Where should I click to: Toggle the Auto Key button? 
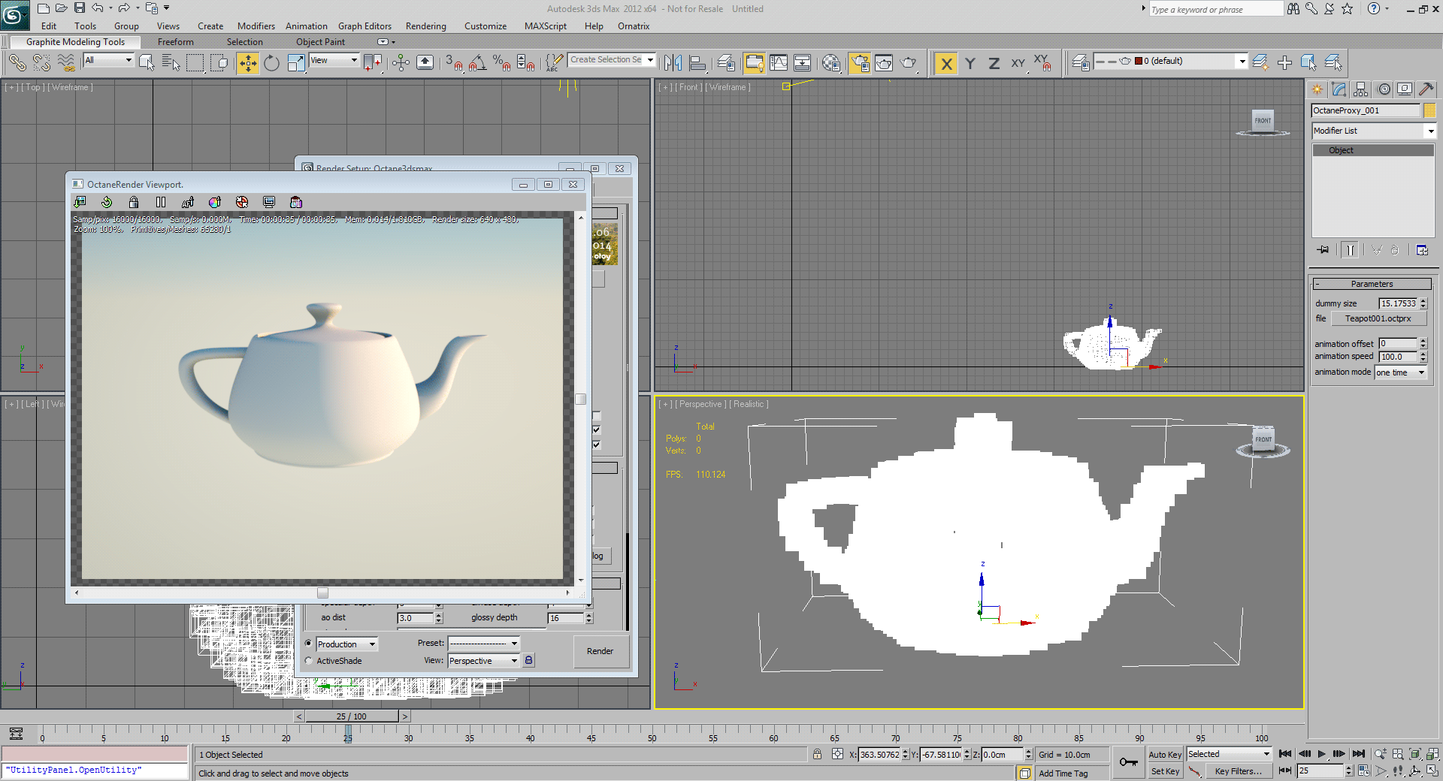(x=1165, y=755)
